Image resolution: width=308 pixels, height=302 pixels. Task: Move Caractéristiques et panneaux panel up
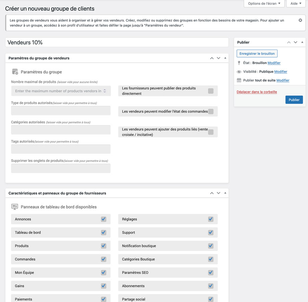(x=212, y=193)
